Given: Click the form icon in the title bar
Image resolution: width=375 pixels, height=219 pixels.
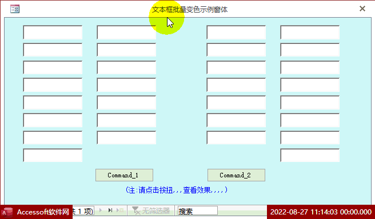Looking at the screenshot, I should tap(15, 9).
